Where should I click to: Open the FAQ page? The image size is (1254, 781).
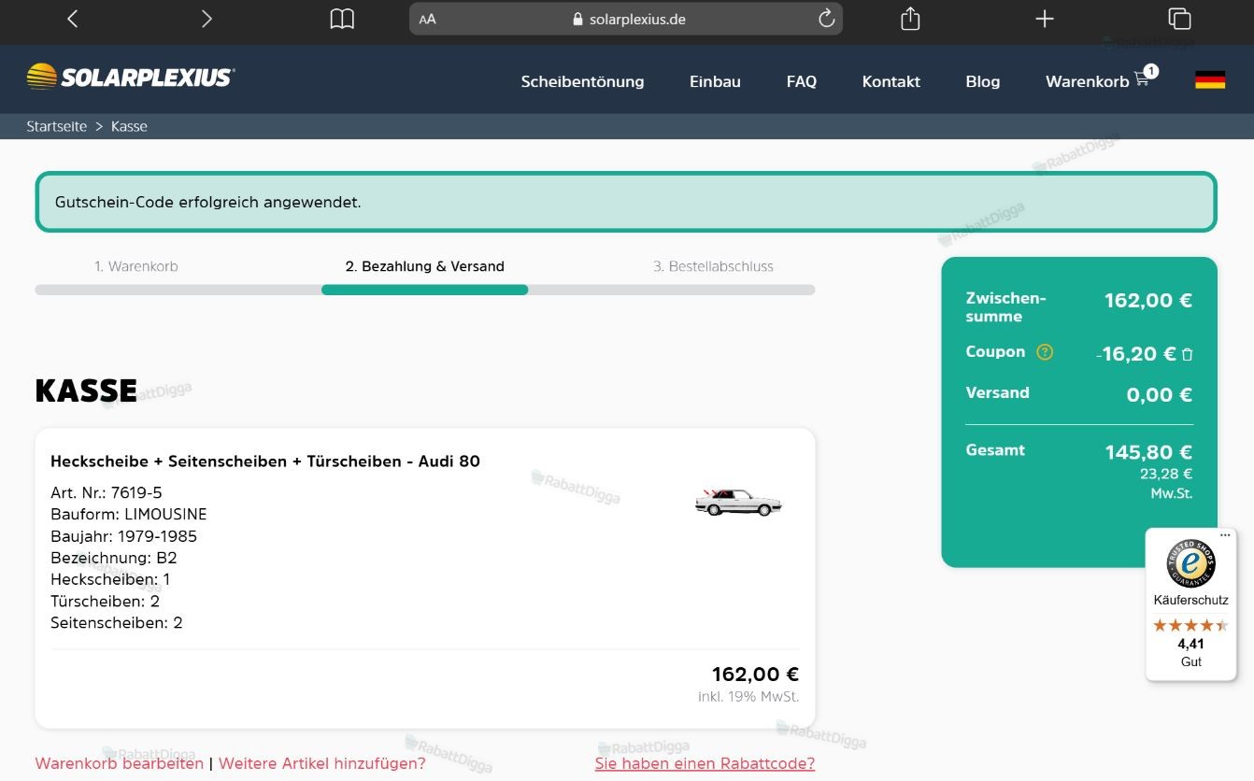click(x=802, y=81)
